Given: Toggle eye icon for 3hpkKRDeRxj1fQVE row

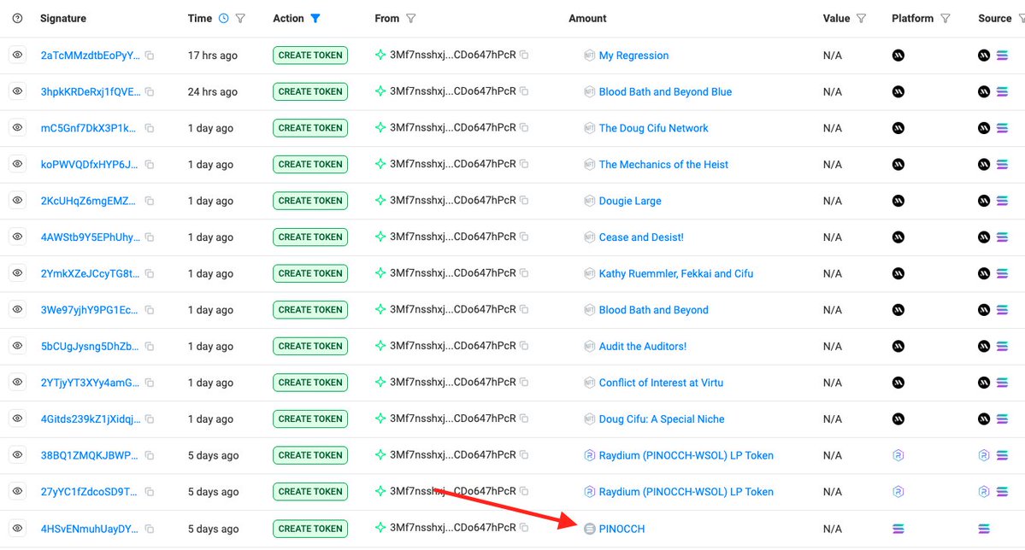Looking at the screenshot, I should pyautogui.click(x=18, y=91).
